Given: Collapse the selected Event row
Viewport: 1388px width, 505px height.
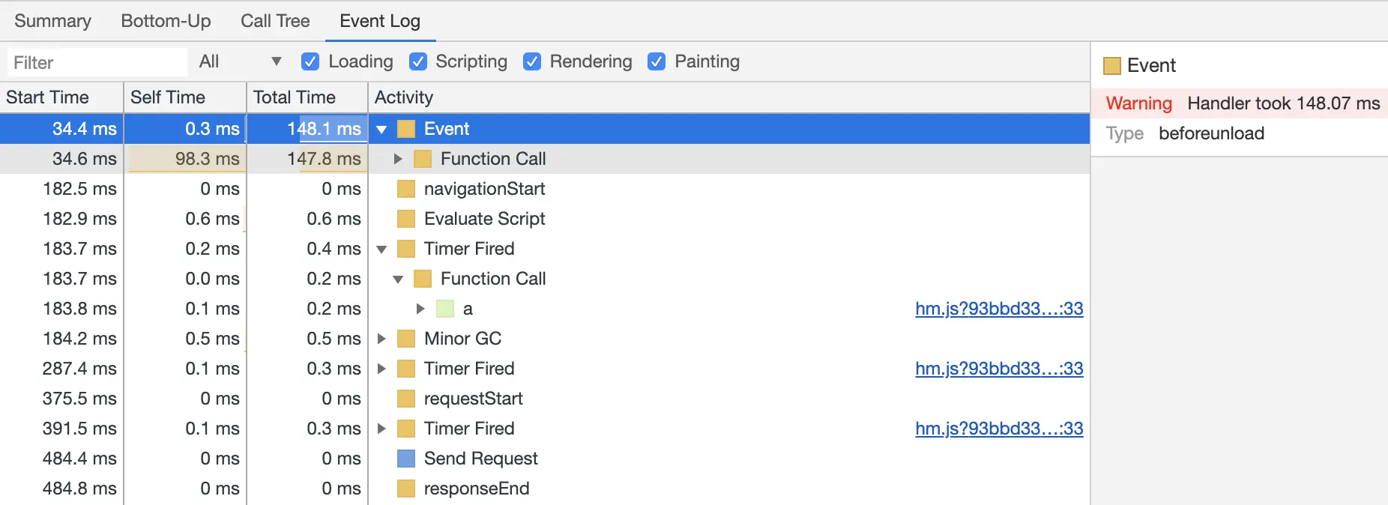Looking at the screenshot, I should point(381,129).
